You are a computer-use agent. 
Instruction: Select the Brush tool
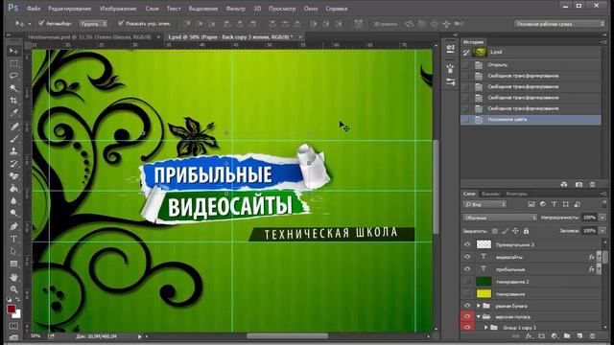click(13, 139)
